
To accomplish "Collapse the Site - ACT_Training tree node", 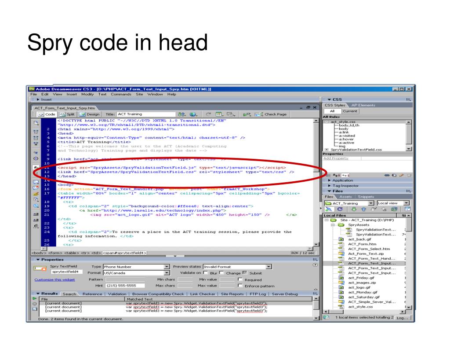I will tap(327, 220).
